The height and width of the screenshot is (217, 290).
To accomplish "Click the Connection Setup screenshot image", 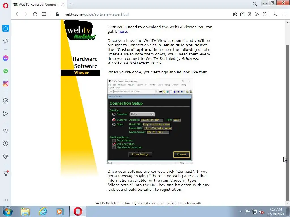I will [x=150, y=121].
